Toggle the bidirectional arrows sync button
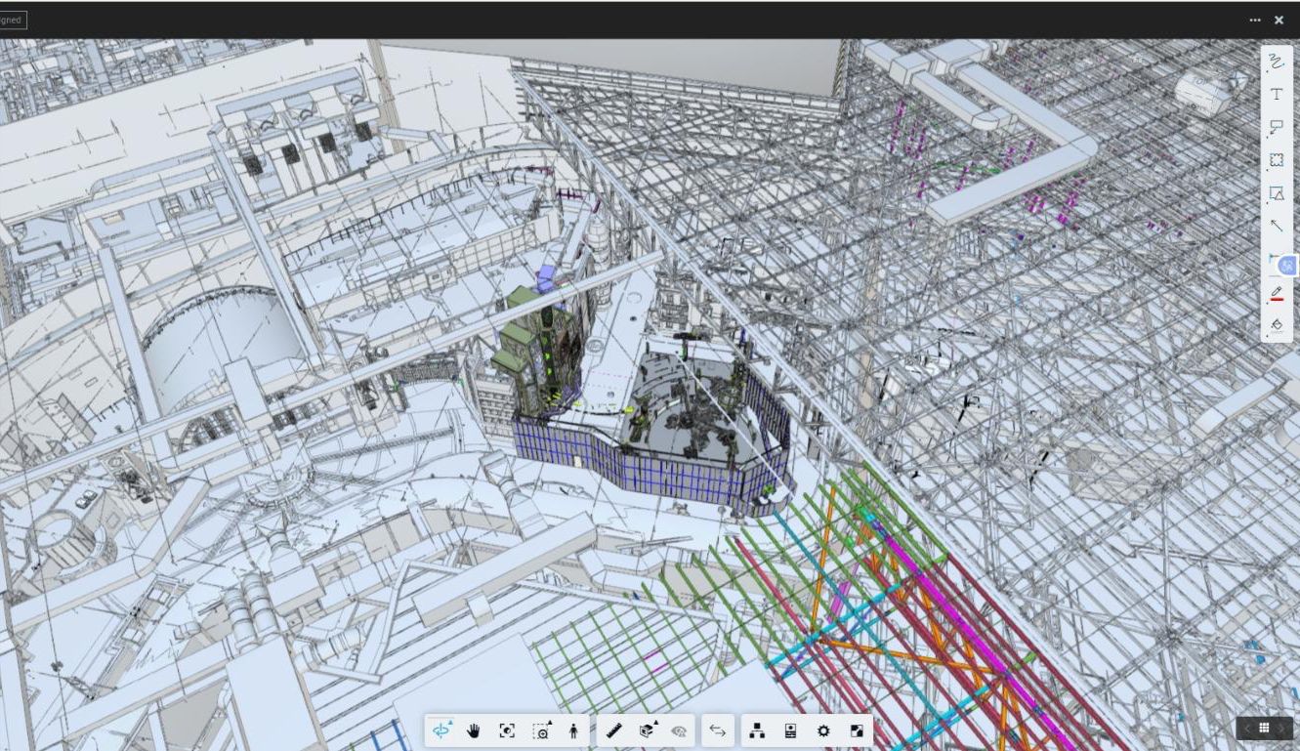This screenshot has width=1300, height=751. 718,730
